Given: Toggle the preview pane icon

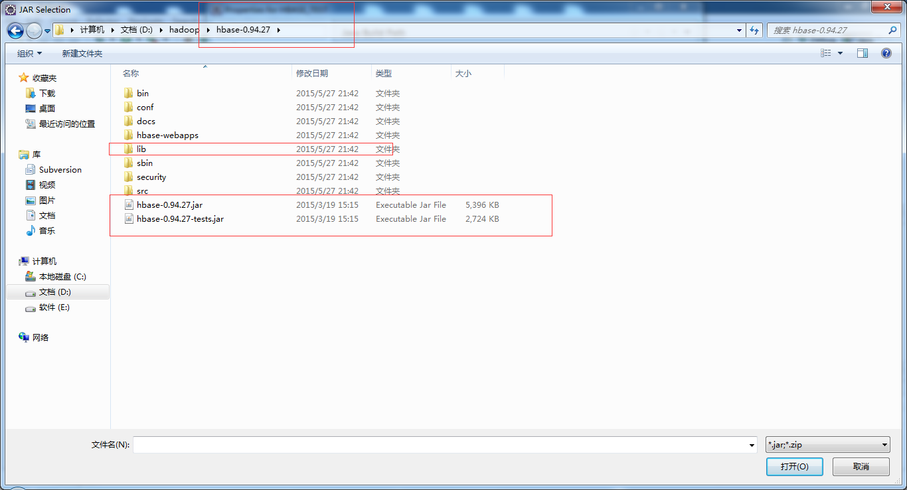Looking at the screenshot, I should [x=863, y=53].
